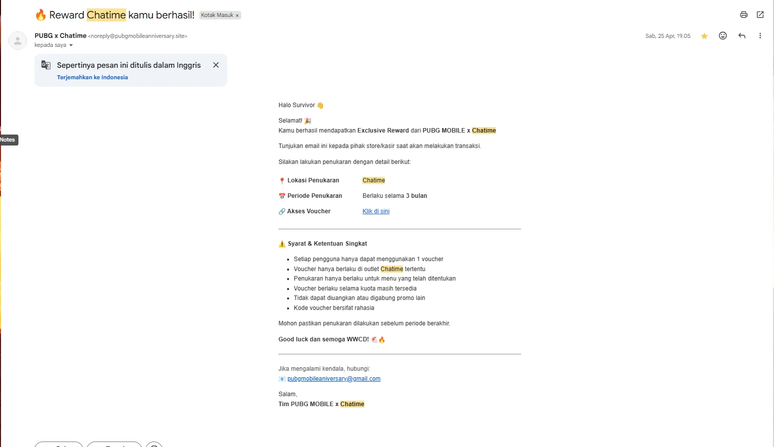Open the email in a new window
774x447 pixels.
pos(760,15)
